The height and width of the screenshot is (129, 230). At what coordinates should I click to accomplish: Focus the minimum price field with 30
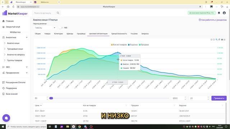41,98
